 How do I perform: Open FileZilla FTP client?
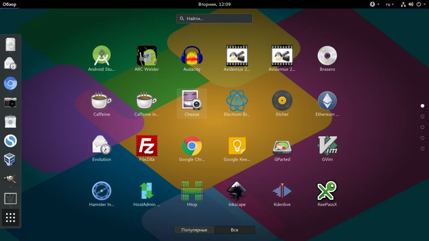point(147,149)
